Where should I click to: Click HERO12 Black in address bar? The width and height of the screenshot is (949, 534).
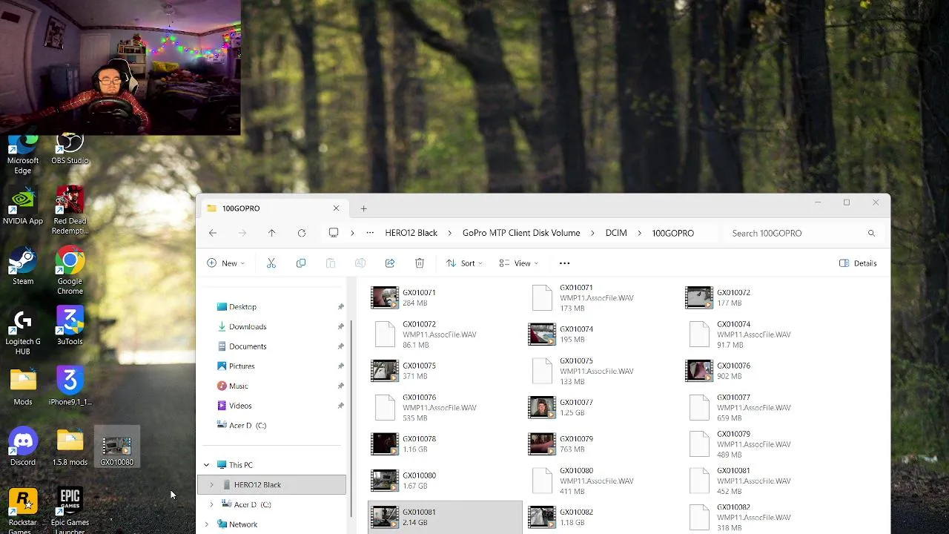(411, 233)
